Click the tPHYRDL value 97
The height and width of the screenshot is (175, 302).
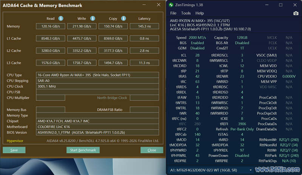(x=242, y=150)
